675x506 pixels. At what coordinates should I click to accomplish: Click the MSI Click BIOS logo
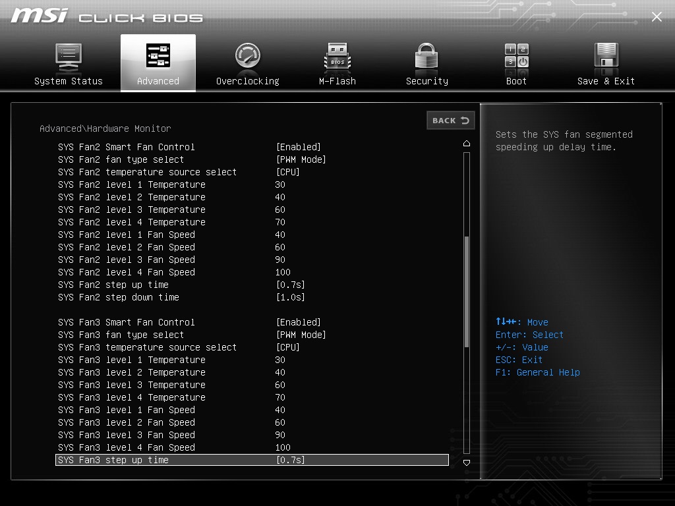[x=107, y=16]
